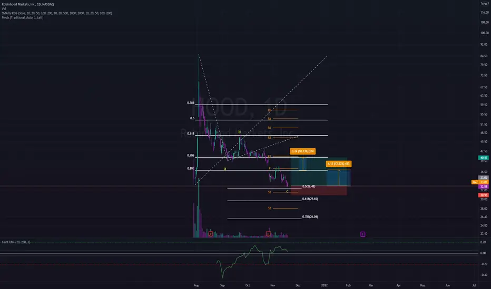
Task: Click the yellow wave label c
Action: [x=287, y=191]
